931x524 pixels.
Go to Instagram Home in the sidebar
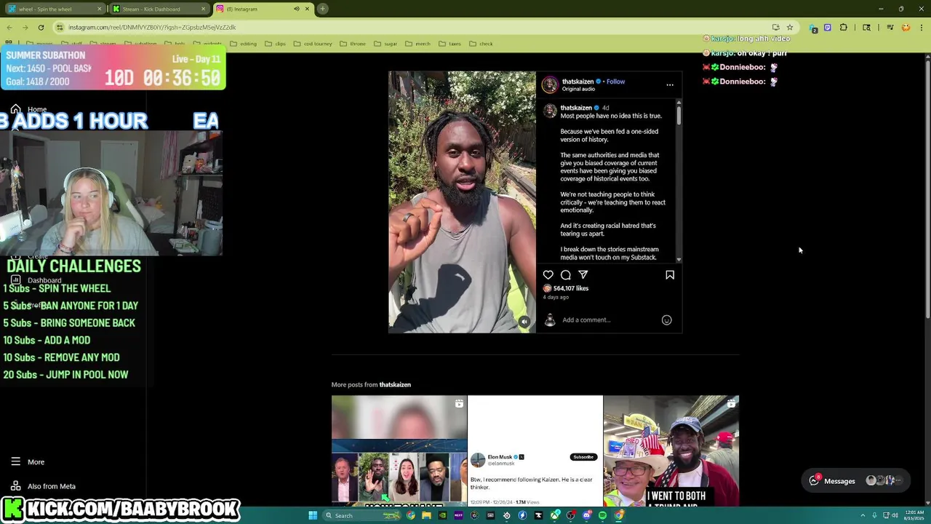click(29, 109)
